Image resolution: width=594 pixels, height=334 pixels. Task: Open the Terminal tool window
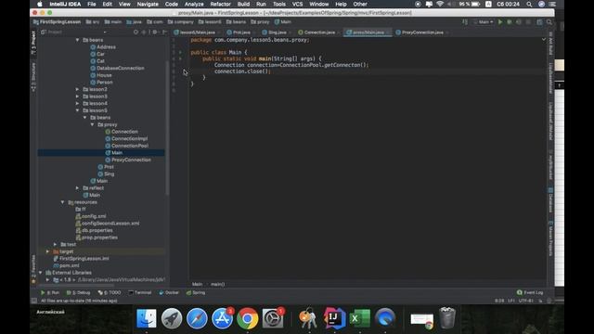click(x=140, y=293)
